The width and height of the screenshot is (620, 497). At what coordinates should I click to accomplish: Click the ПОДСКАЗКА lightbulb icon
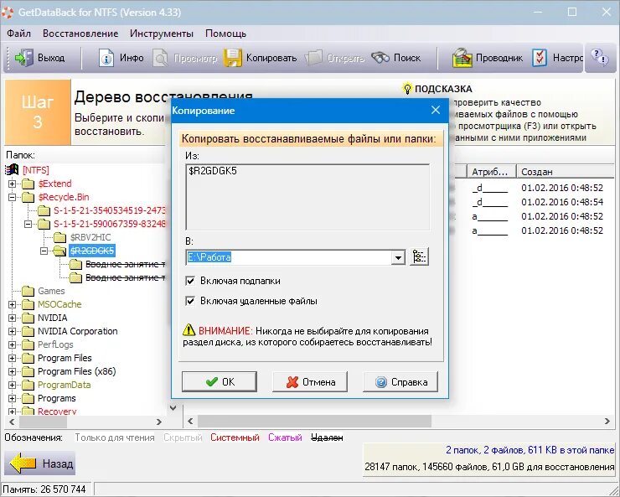(x=407, y=88)
